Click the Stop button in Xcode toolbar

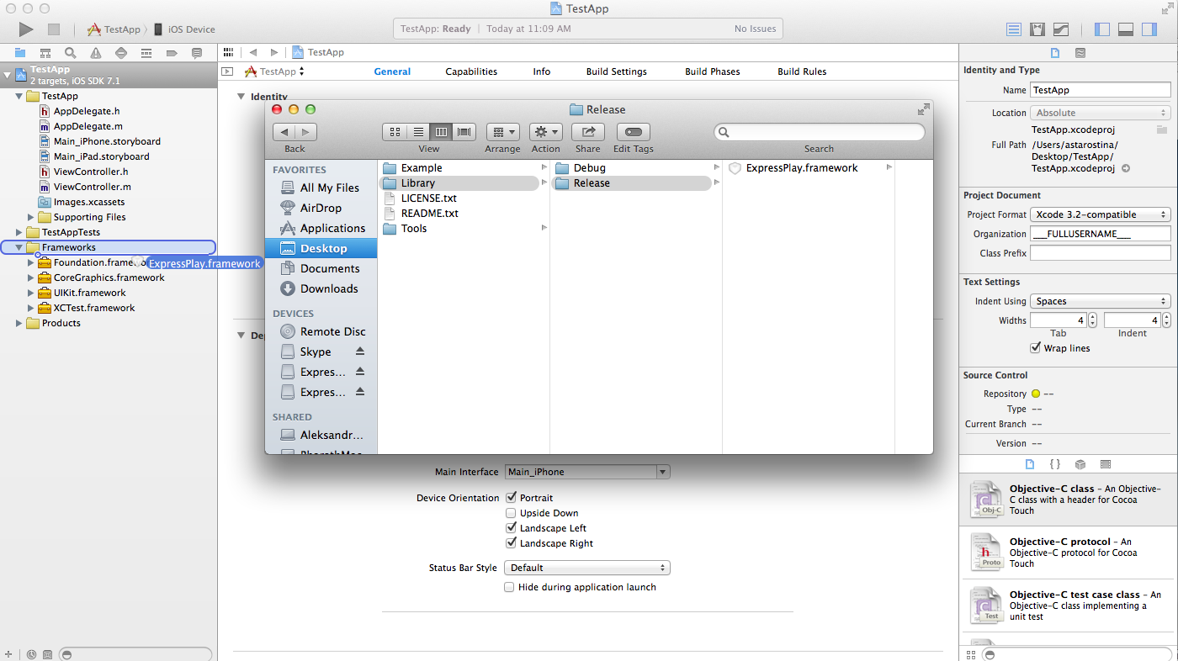click(54, 29)
